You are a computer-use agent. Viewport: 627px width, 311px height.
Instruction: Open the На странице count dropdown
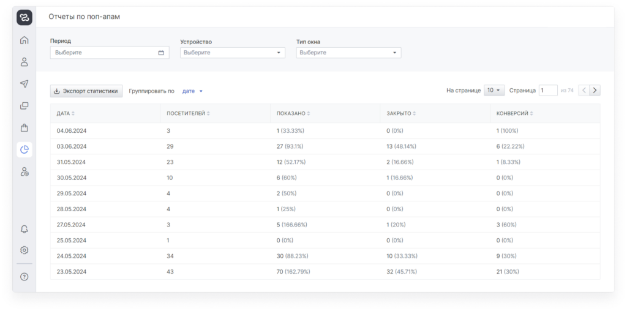(x=494, y=91)
